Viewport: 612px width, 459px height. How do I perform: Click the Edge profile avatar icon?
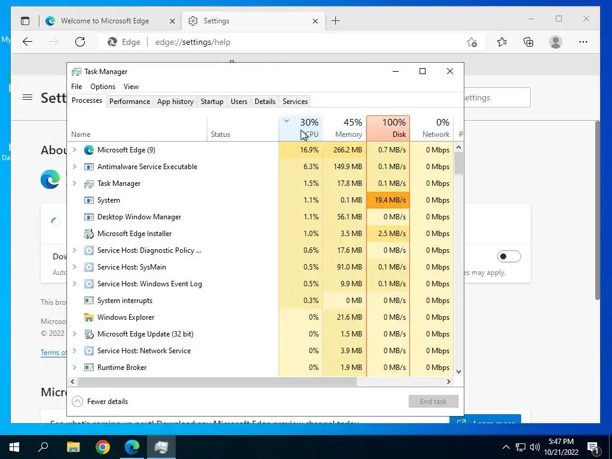555,42
